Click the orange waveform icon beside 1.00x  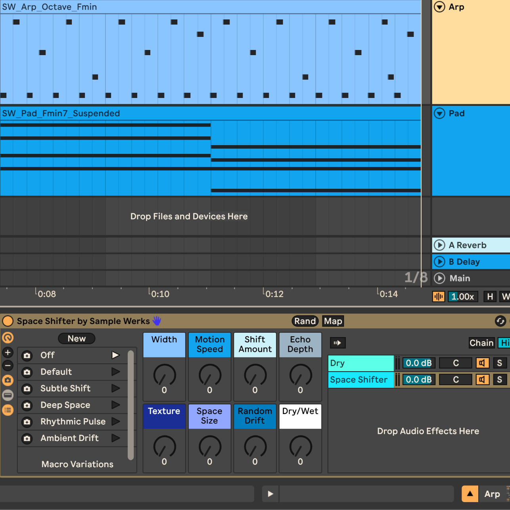coord(438,297)
